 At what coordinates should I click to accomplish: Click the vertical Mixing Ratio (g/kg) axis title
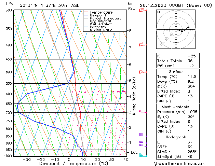click(x=134, y=96)
